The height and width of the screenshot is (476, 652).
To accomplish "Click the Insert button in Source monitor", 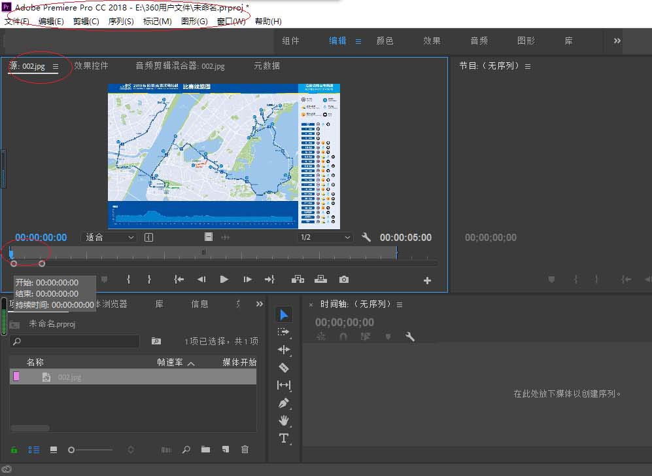I will [x=298, y=280].
